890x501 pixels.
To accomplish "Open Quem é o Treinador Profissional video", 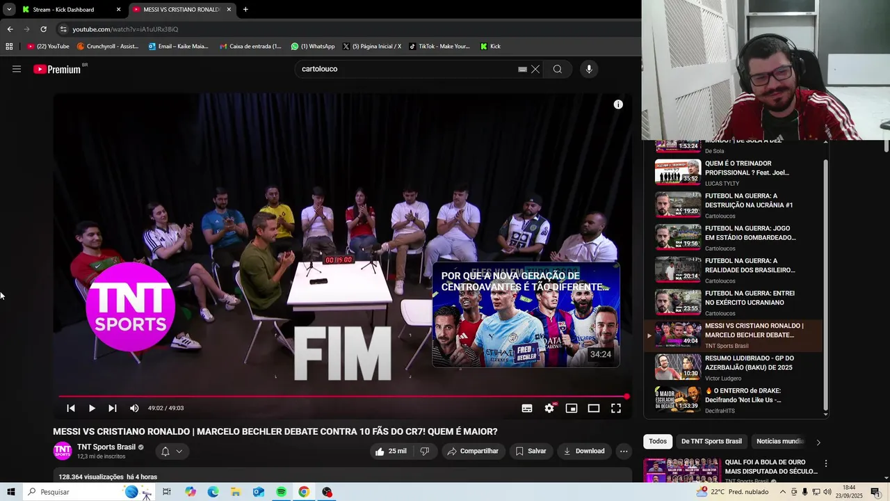I will [735, 173].
